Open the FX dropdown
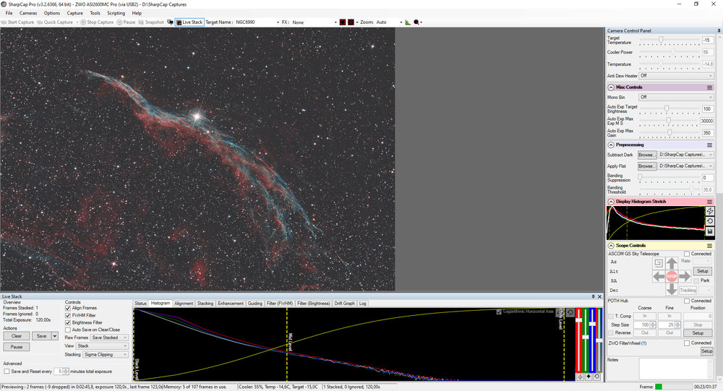 (x=335, y=22)
